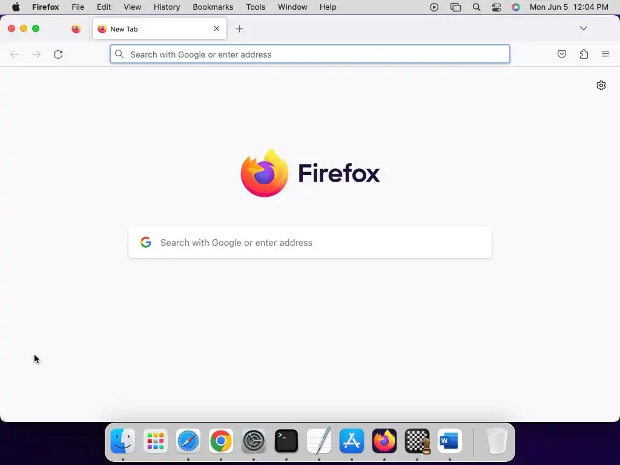The height and width of the screenshot is (465, 620).
Task: Open the Bookmarks menu
Action: click(213, 7)
